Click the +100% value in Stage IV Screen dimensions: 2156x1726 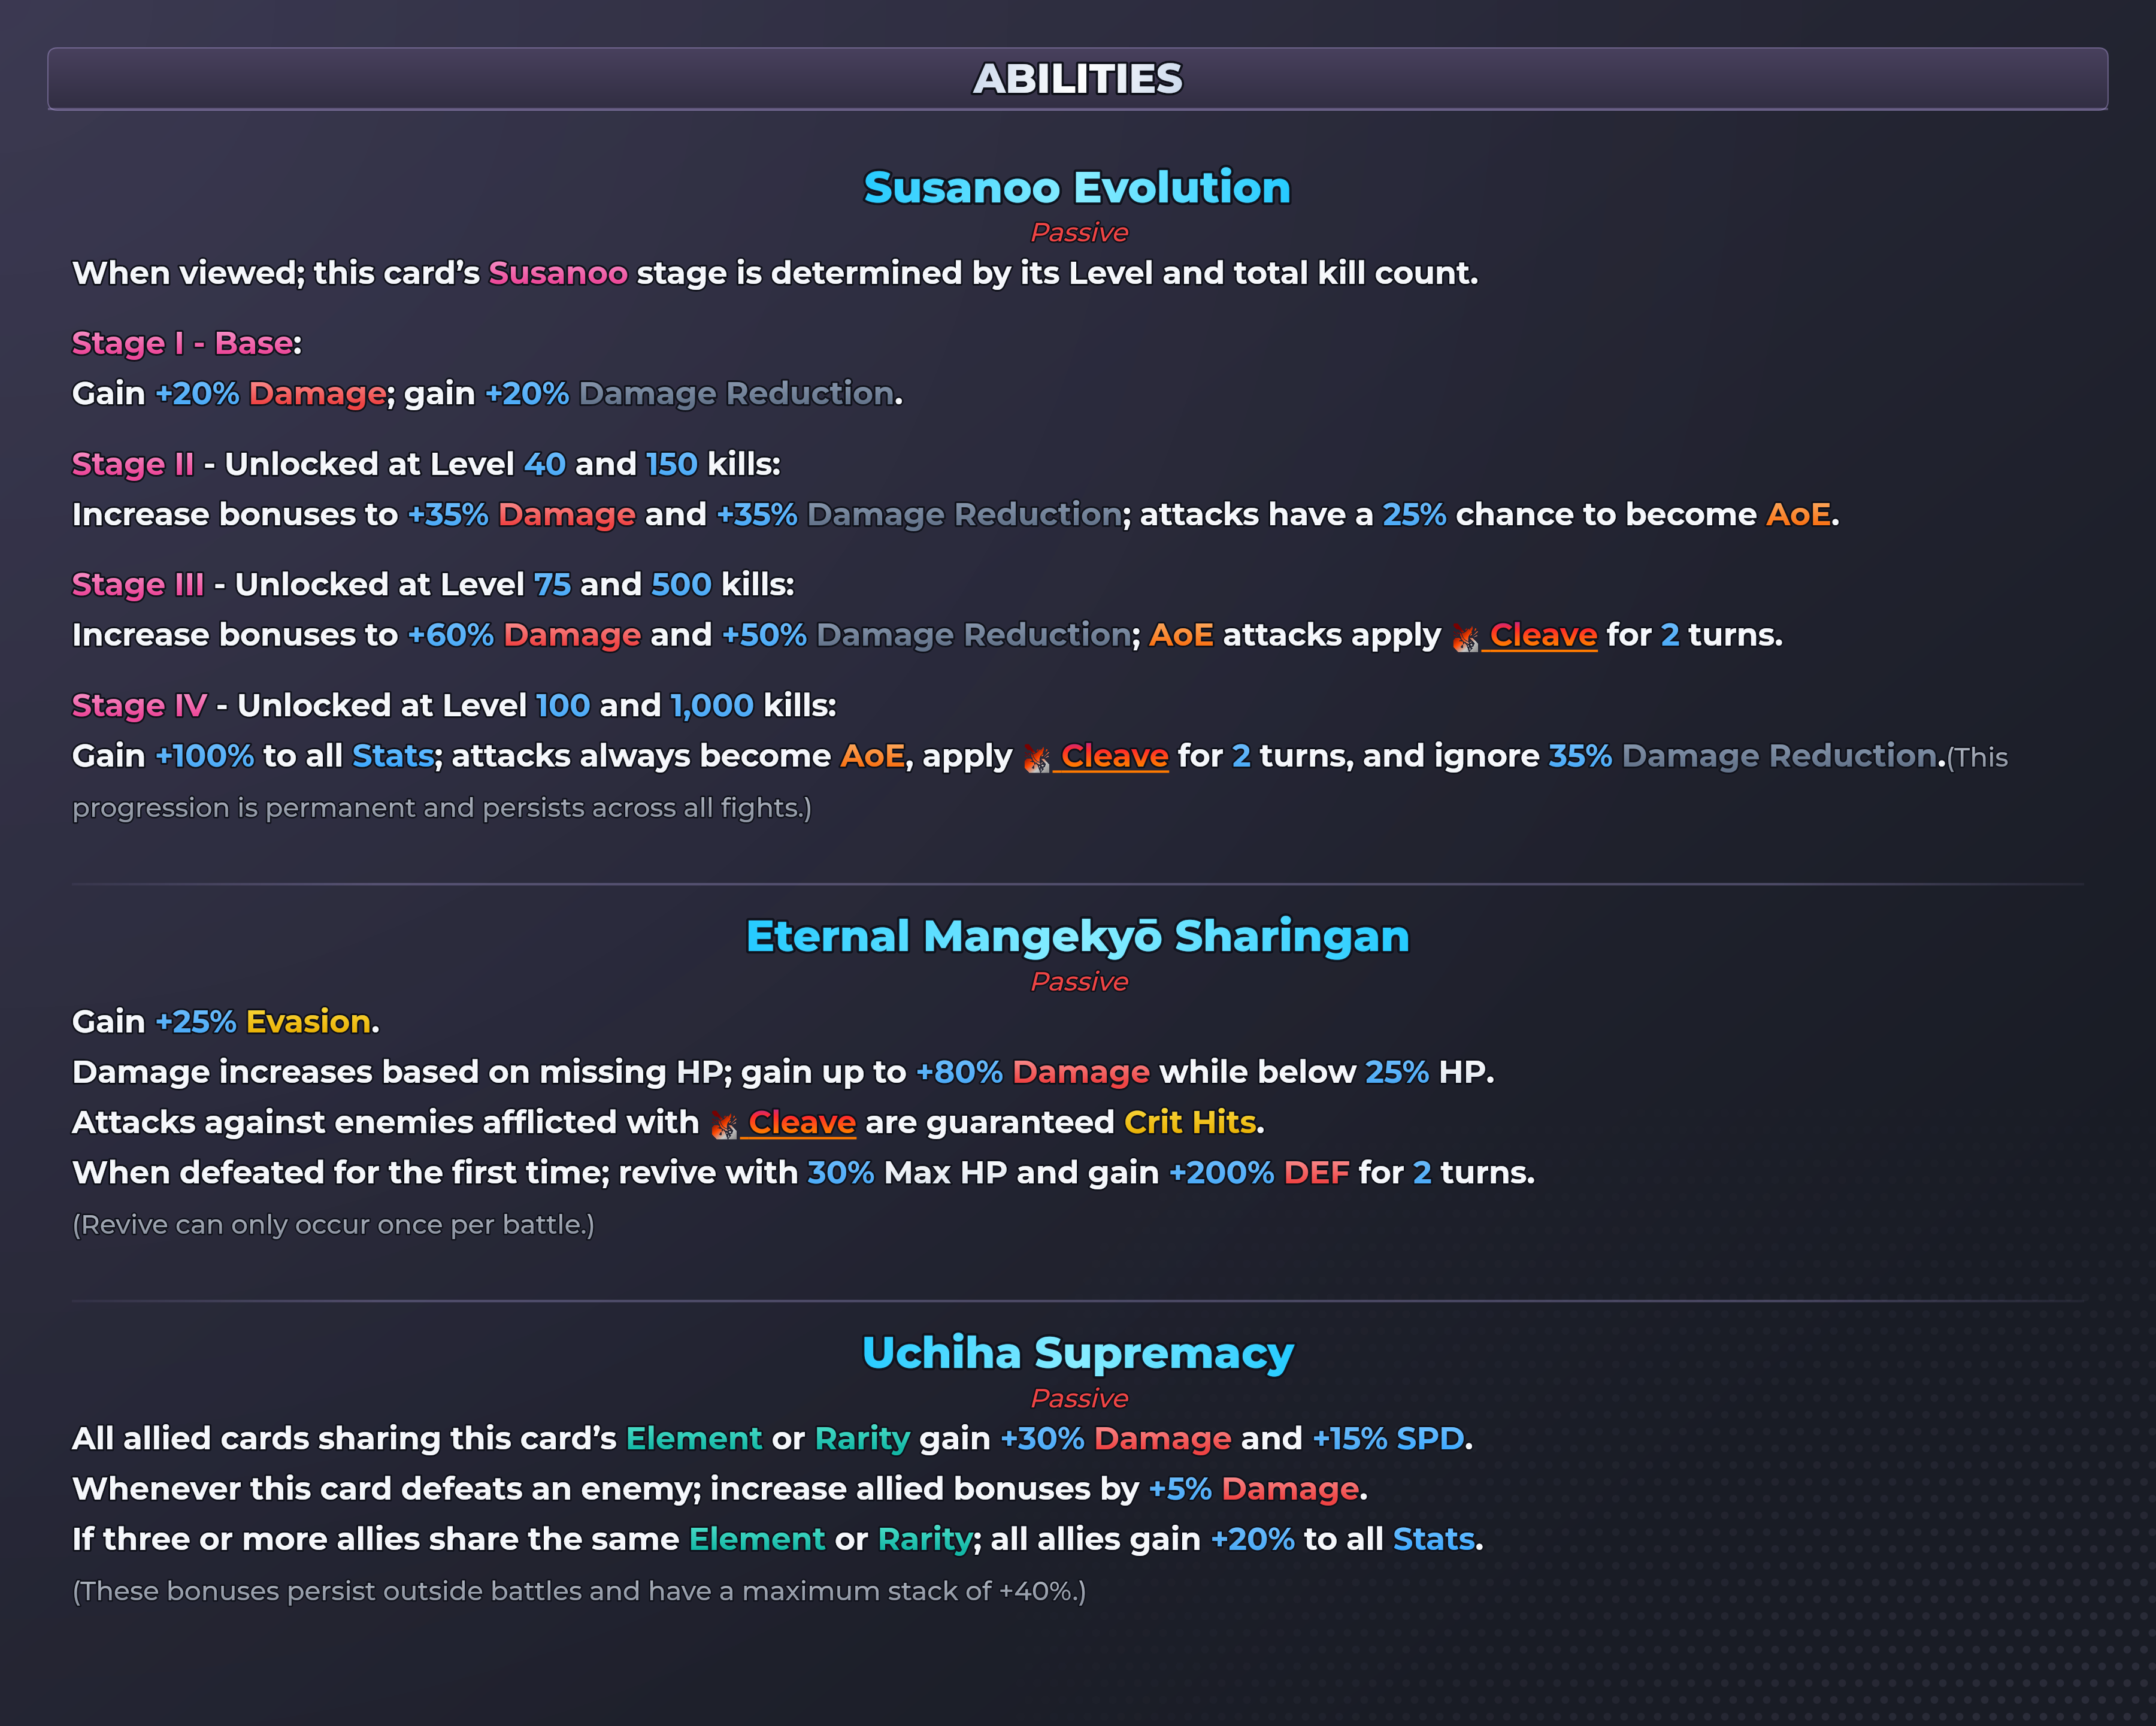[204, 756]
